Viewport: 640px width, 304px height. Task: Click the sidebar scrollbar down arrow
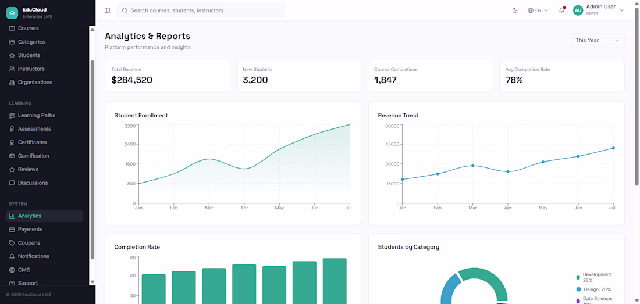[93, 281]
